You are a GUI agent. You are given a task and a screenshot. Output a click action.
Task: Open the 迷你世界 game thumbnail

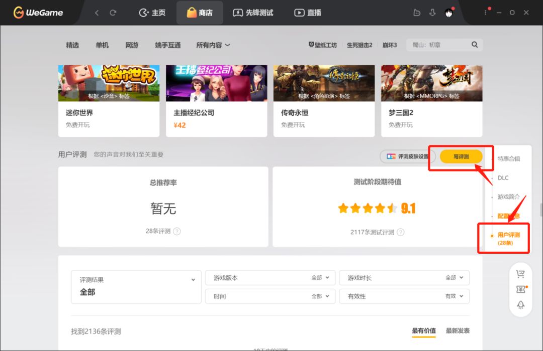(x=109, y=83)
